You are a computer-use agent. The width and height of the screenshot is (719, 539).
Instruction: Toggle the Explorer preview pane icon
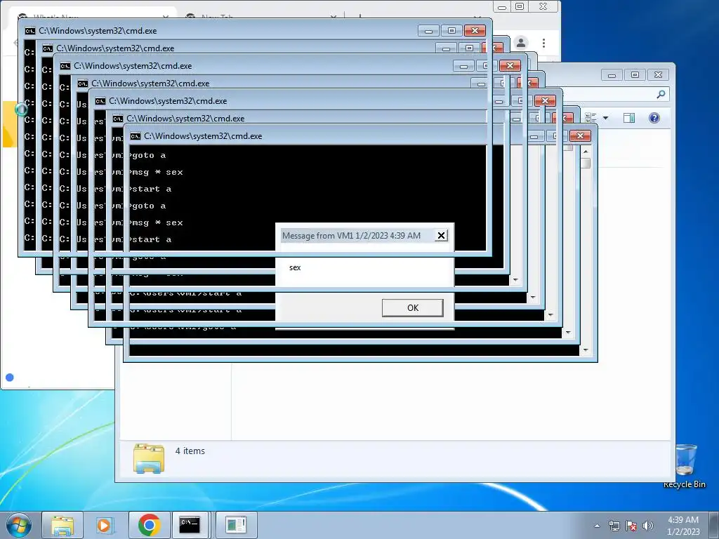[x=629, y=118]
